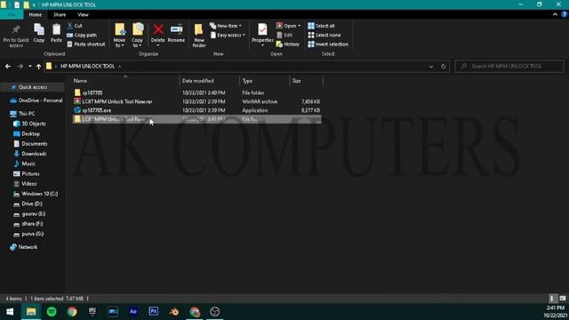Open Videos in the sidebar

[x=25, y=184]
